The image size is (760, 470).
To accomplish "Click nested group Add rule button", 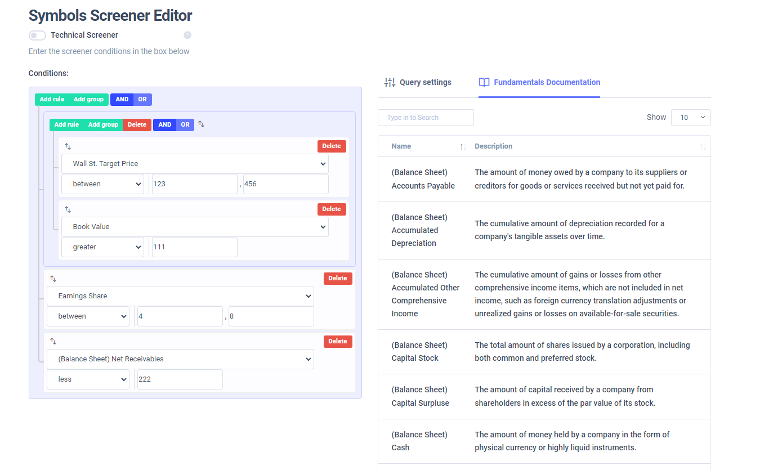I will click(66, 125).
